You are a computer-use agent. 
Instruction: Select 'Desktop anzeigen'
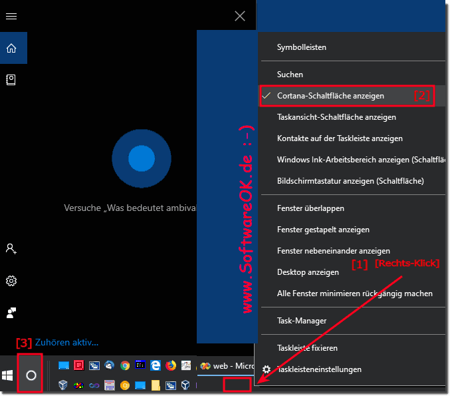353,272
